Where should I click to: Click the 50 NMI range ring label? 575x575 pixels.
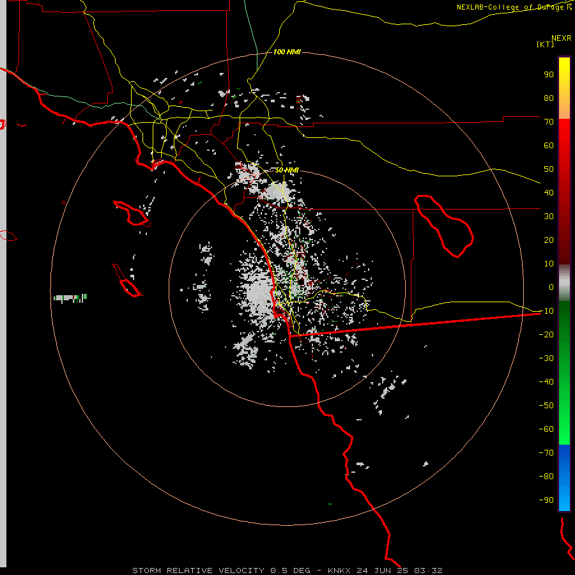(287, 170)
